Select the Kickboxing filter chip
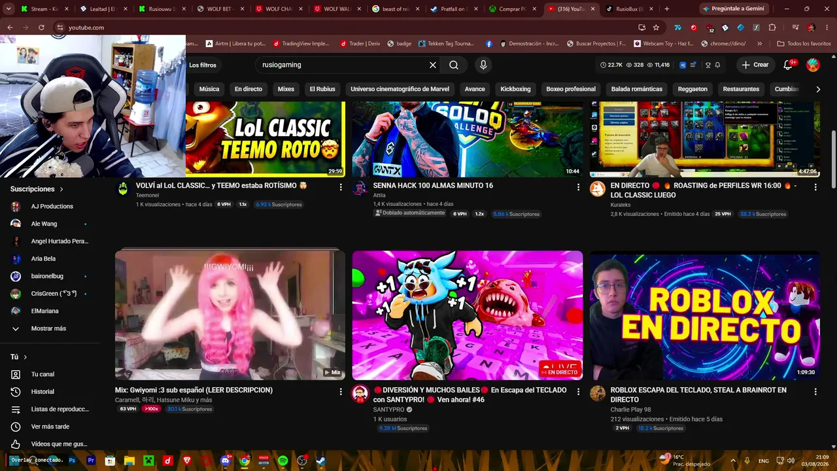 [515, 89]
